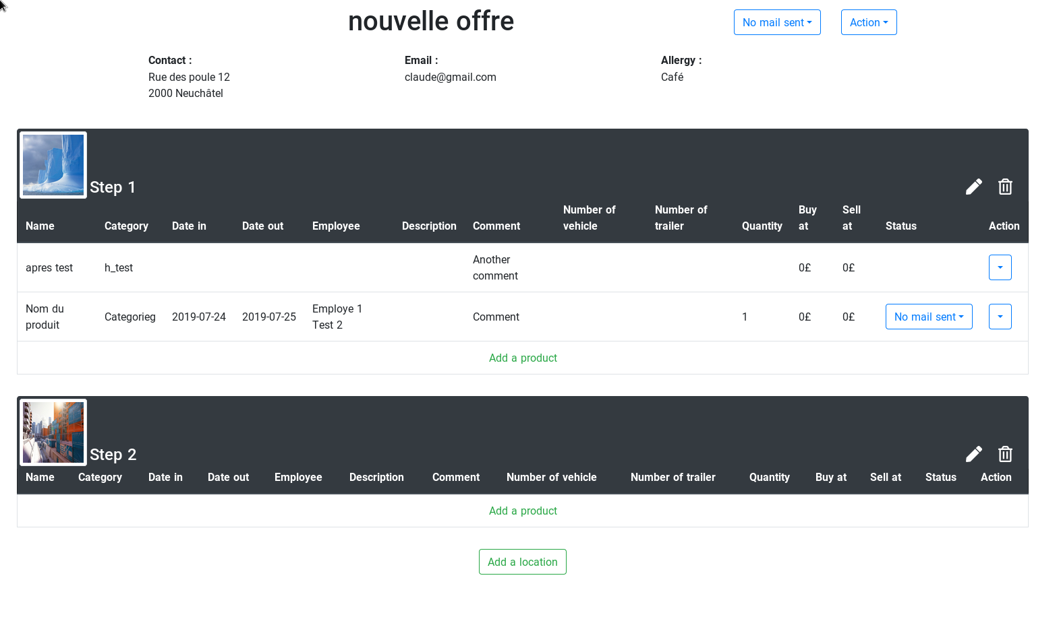
Task: Open the city street thumbnail of Step 2
Action: (53, 432)
